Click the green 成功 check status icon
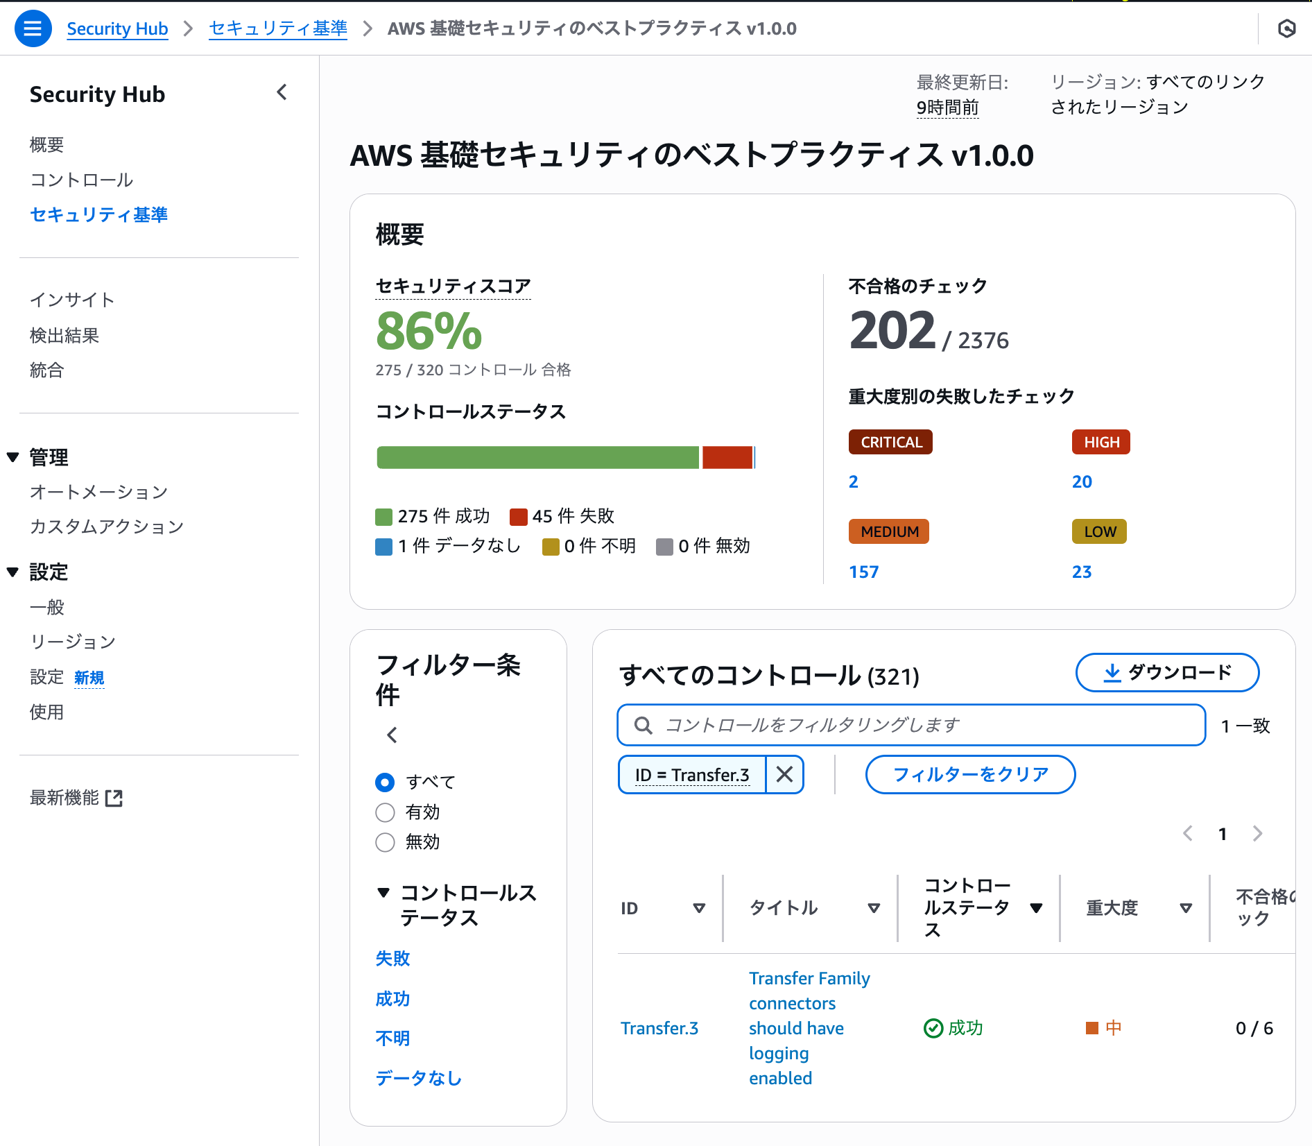This screenshot has height=1146, width=1312. 933,1028
